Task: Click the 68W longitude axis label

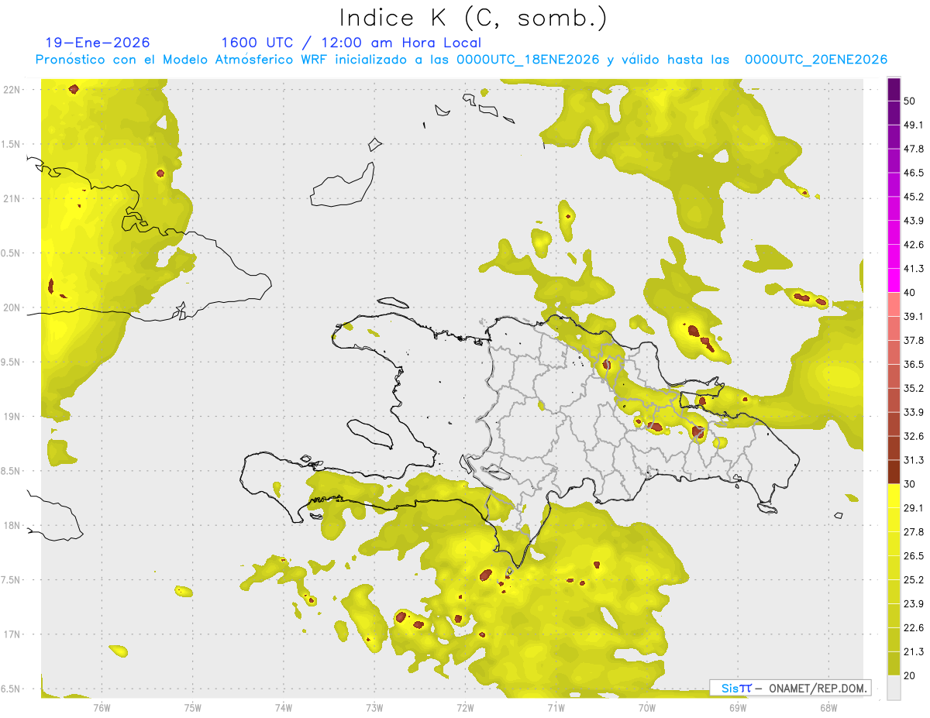Action: pos(828,706)
